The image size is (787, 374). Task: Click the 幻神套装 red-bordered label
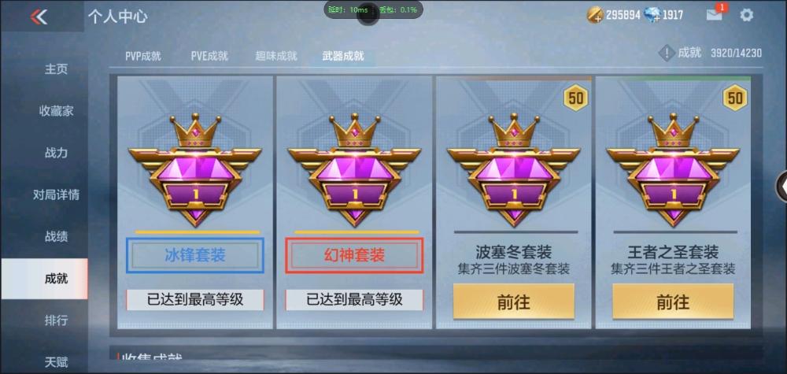tap(354, 256)
